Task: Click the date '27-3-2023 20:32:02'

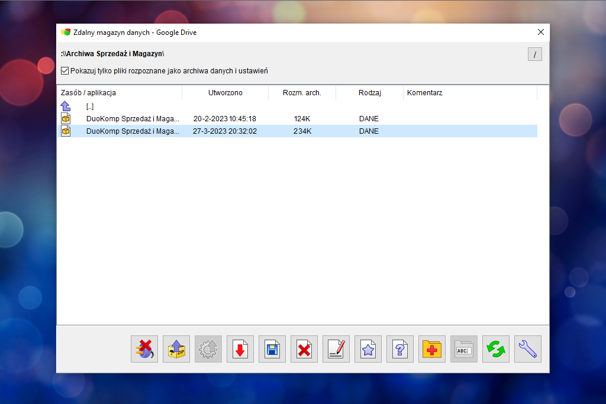Action: (224, 131)
